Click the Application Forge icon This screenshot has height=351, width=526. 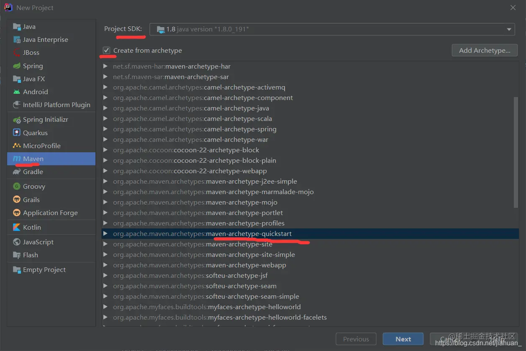coord(17,213)
